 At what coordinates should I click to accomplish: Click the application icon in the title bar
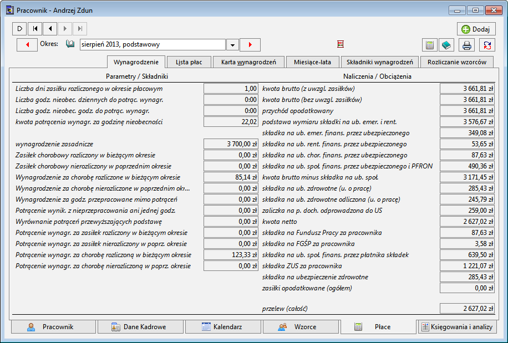pyautogui.click(x=10, y=11)
